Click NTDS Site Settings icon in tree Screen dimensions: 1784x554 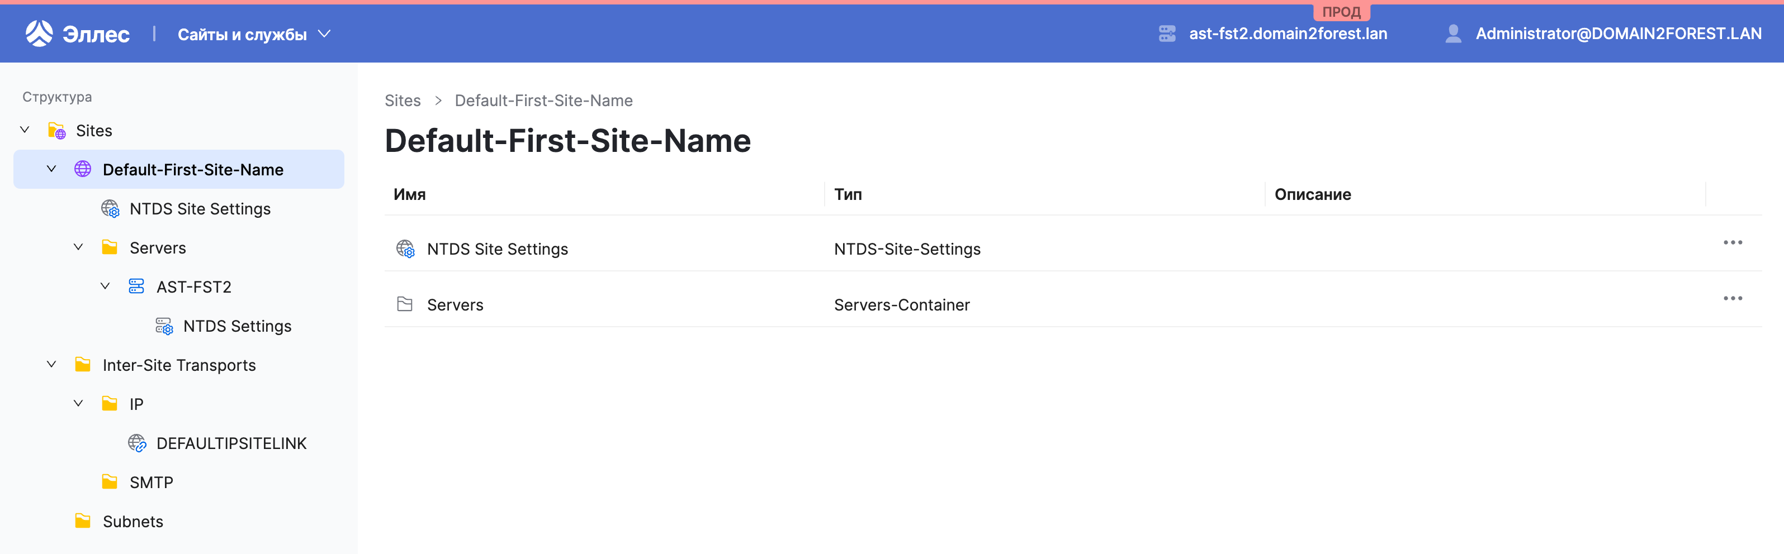(x=110, y=208)
